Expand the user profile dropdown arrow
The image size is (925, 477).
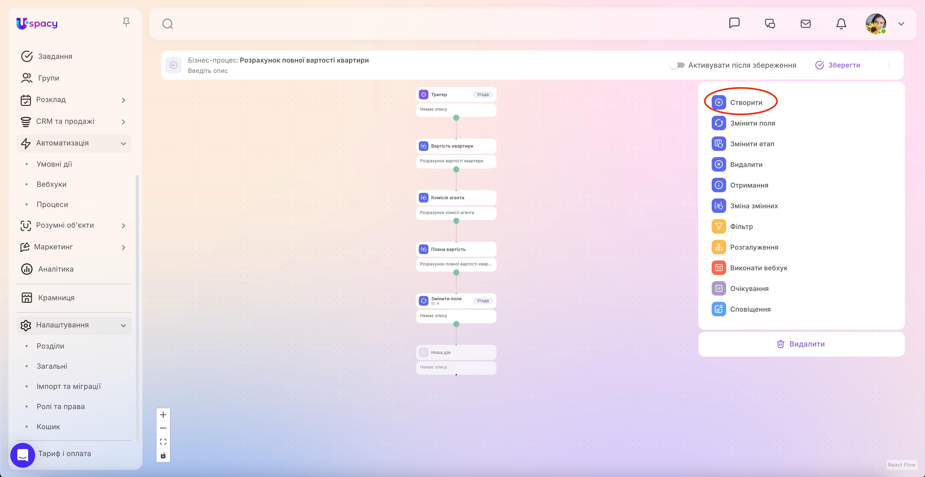[x=901, y=24]
